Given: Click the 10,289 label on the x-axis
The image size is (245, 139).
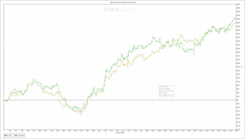Looking at the screenshot, I should pyautogui.click(x=159, y=131).
